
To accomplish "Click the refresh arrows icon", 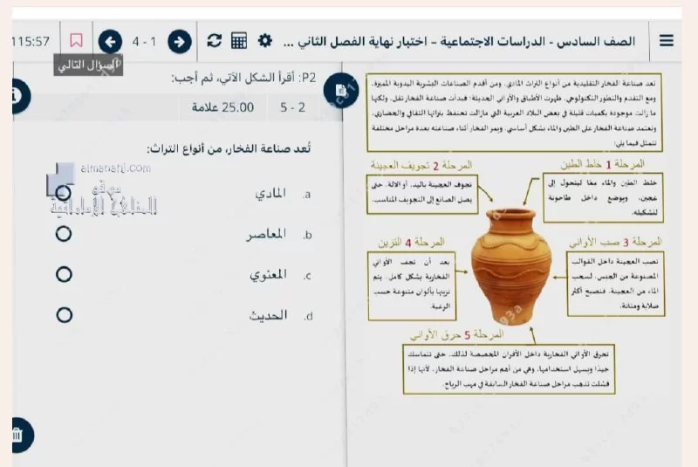I will [214, 40].
